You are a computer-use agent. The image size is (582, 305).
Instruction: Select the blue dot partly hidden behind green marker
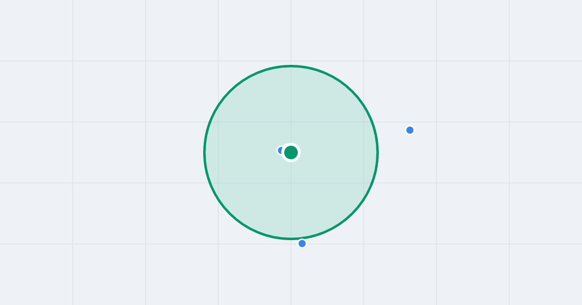point(280,151)
